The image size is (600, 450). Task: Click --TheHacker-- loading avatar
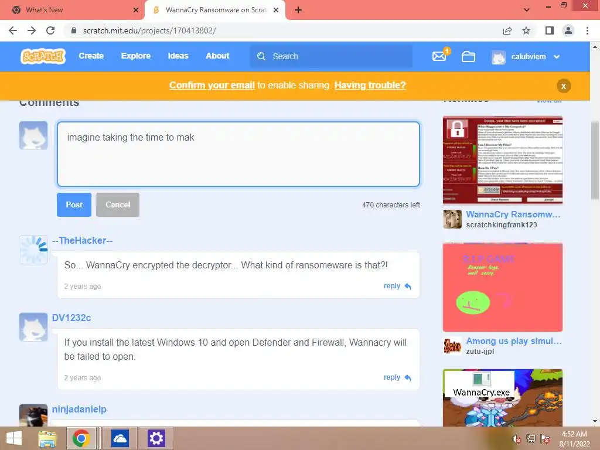tap(33, 250)
